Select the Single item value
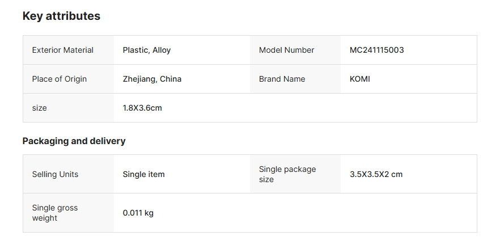The image size is (483, 240). (x=144, y=174)
